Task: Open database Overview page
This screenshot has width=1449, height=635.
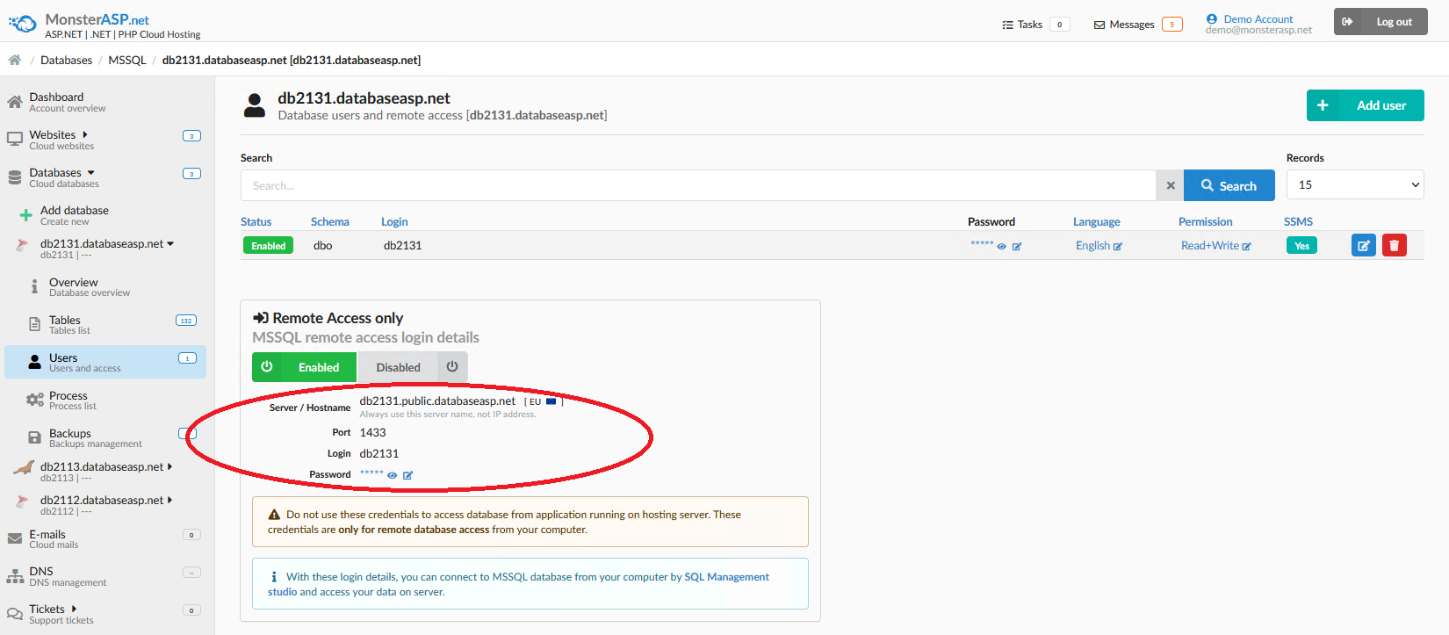Action: 89,287
